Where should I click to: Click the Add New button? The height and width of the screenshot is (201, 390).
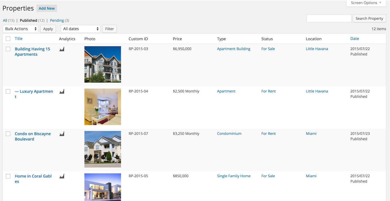coord(47,8)
